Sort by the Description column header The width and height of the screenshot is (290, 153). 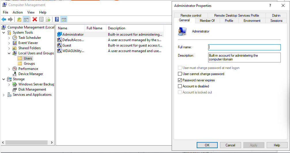(x=135, y=28)
